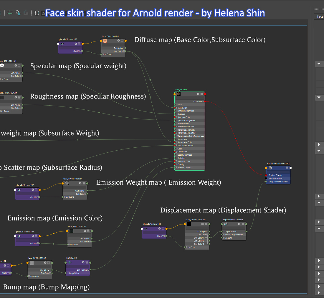
Task: Click the greyed-out history toolbar icon
Action: point(26,13)
